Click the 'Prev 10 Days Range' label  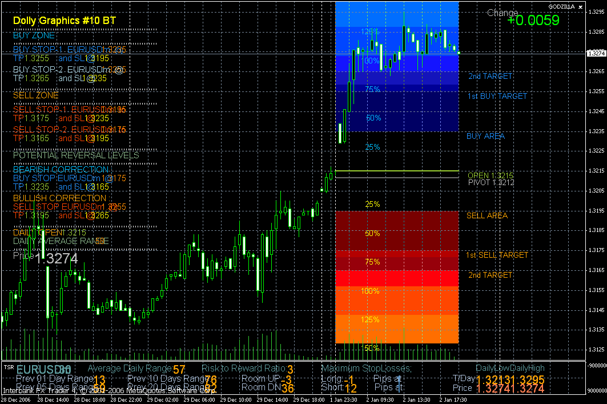167,378
